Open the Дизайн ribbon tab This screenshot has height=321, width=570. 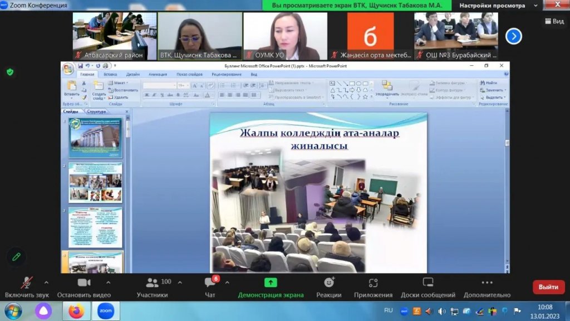coord(132,74)
